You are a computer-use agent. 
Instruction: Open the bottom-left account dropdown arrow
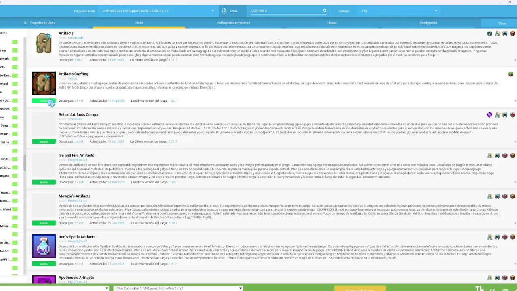tap(107, 289)
